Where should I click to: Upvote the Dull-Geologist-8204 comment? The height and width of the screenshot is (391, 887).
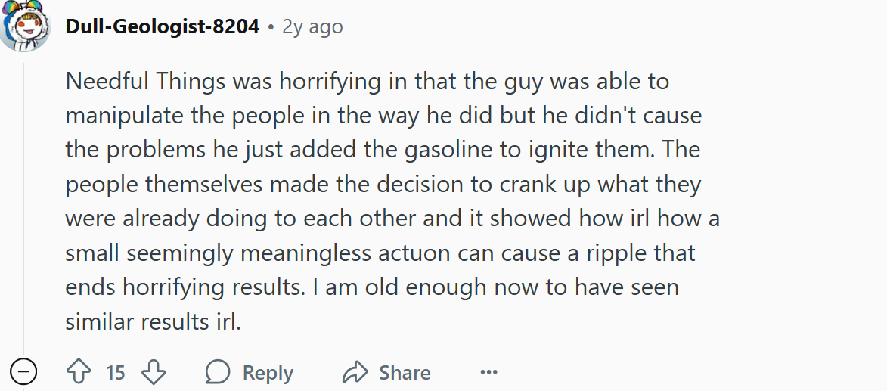79,372
